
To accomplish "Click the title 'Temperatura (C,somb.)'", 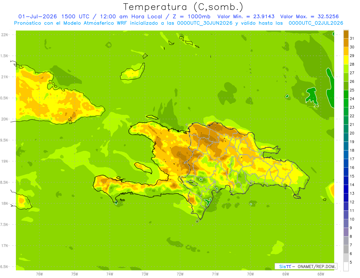I will 183,7.
